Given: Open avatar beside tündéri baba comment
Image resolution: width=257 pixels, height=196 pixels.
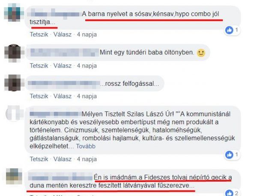Looking at the screenshot, I should (14, 53).
